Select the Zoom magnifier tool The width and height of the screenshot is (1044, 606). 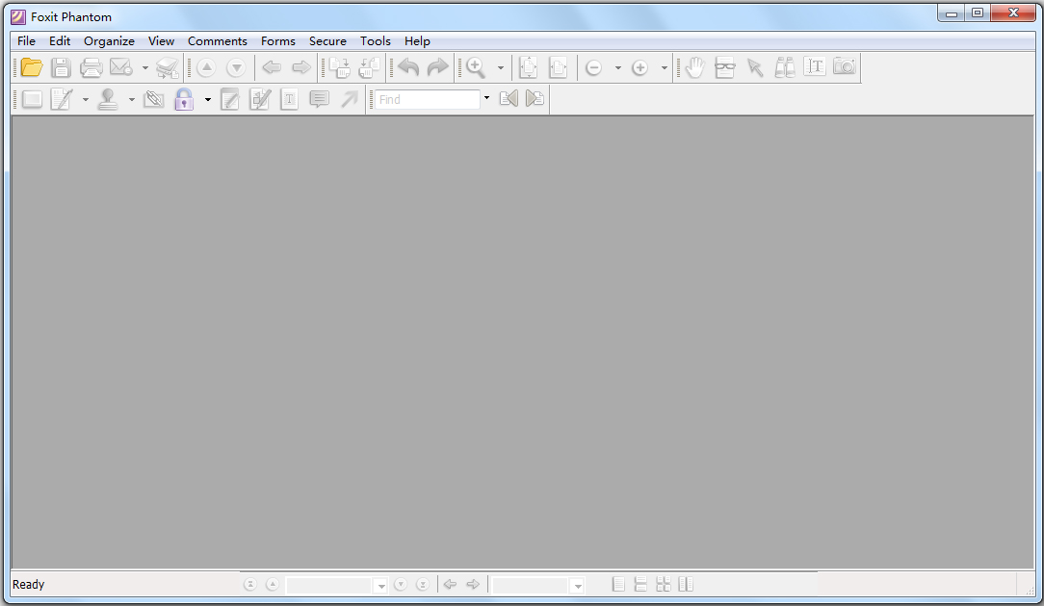(x=476, y=67)
